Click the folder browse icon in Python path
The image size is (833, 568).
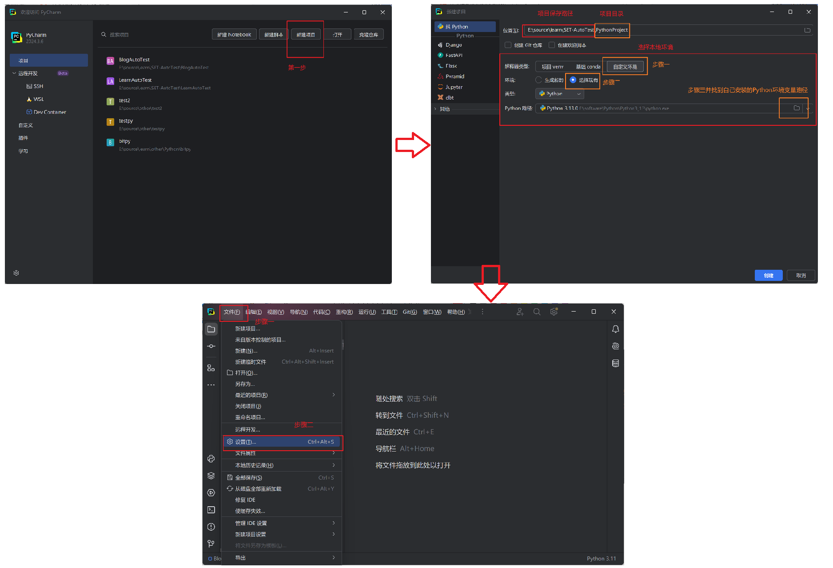797,108
